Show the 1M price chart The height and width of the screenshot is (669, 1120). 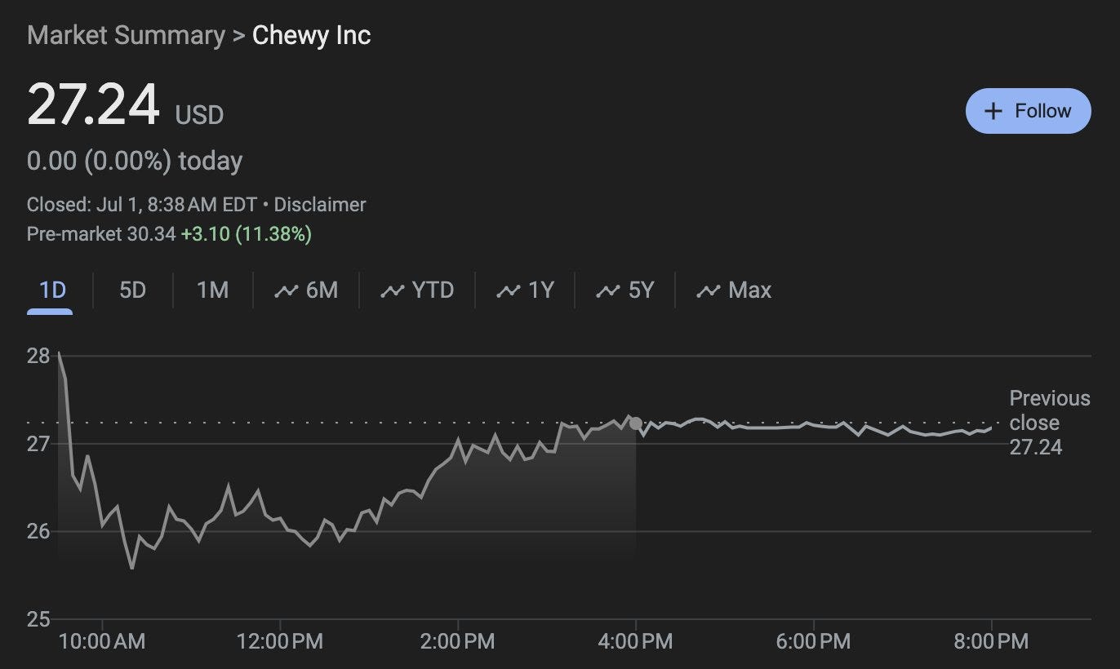212,290
